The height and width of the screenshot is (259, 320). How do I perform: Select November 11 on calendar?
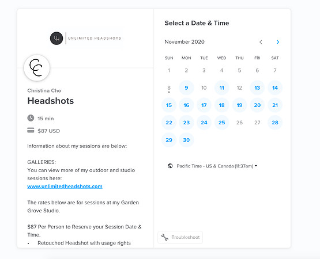tap(221, 88)
